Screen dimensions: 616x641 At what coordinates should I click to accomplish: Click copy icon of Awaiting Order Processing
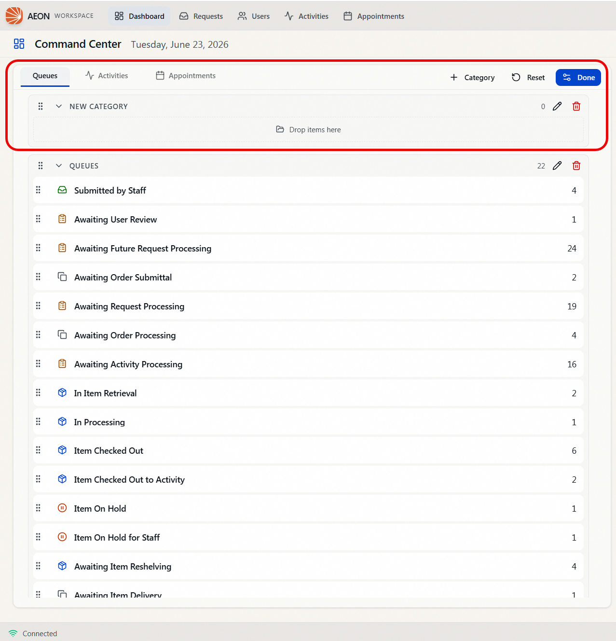coord(62,335)
